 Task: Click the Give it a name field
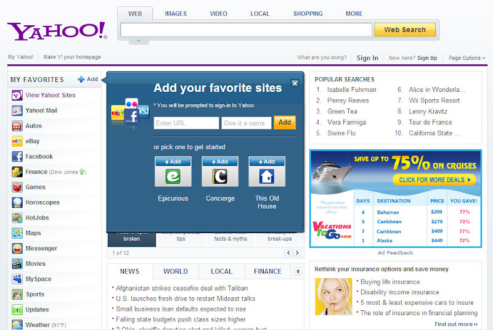click(x=246, y=123)
